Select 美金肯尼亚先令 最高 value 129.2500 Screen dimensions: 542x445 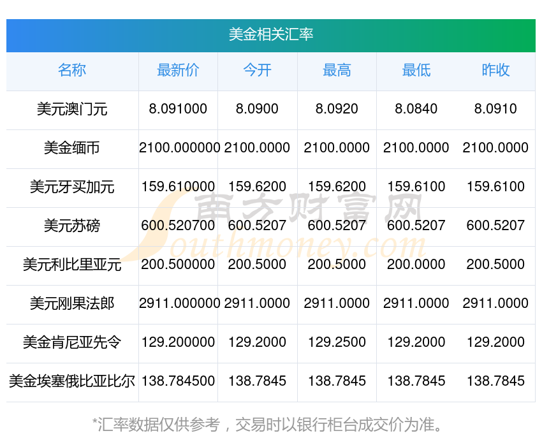click(x=337, y=342)
